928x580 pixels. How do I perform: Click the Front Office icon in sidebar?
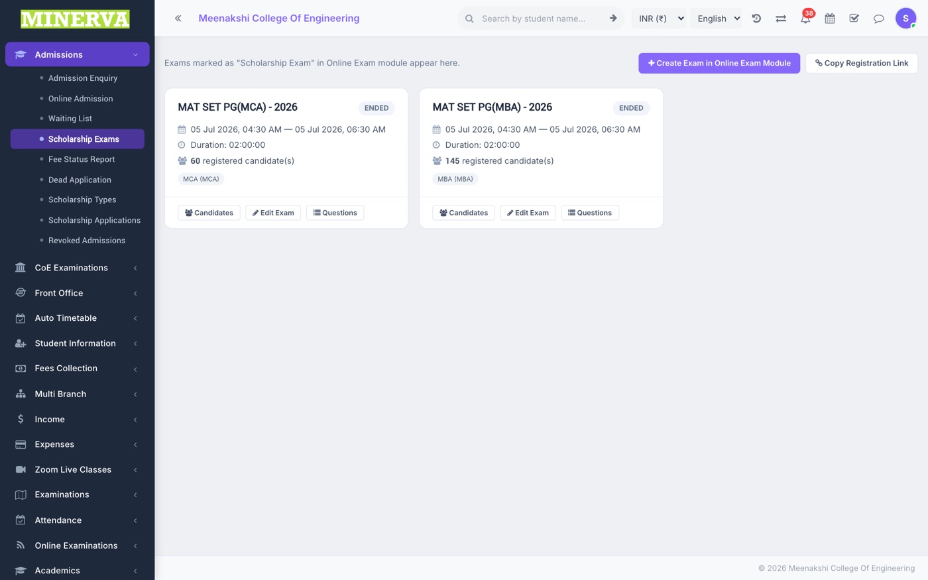click(21, 293)
